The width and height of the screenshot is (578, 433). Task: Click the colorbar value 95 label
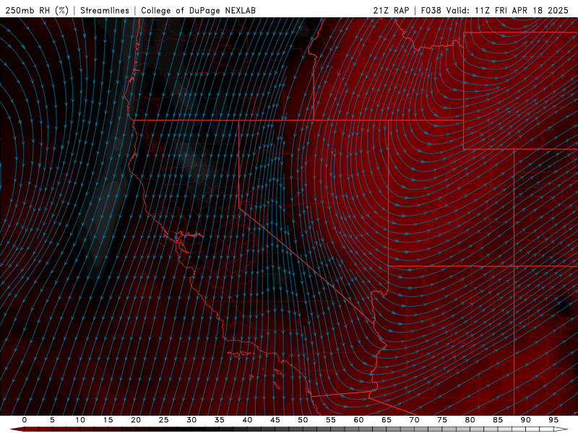tap(553, 420)
